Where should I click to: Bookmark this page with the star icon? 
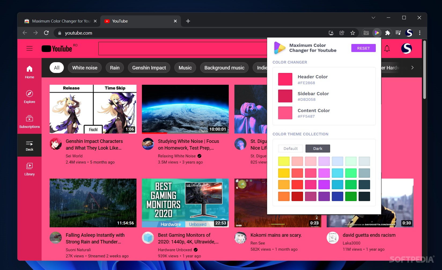(353, 33)
